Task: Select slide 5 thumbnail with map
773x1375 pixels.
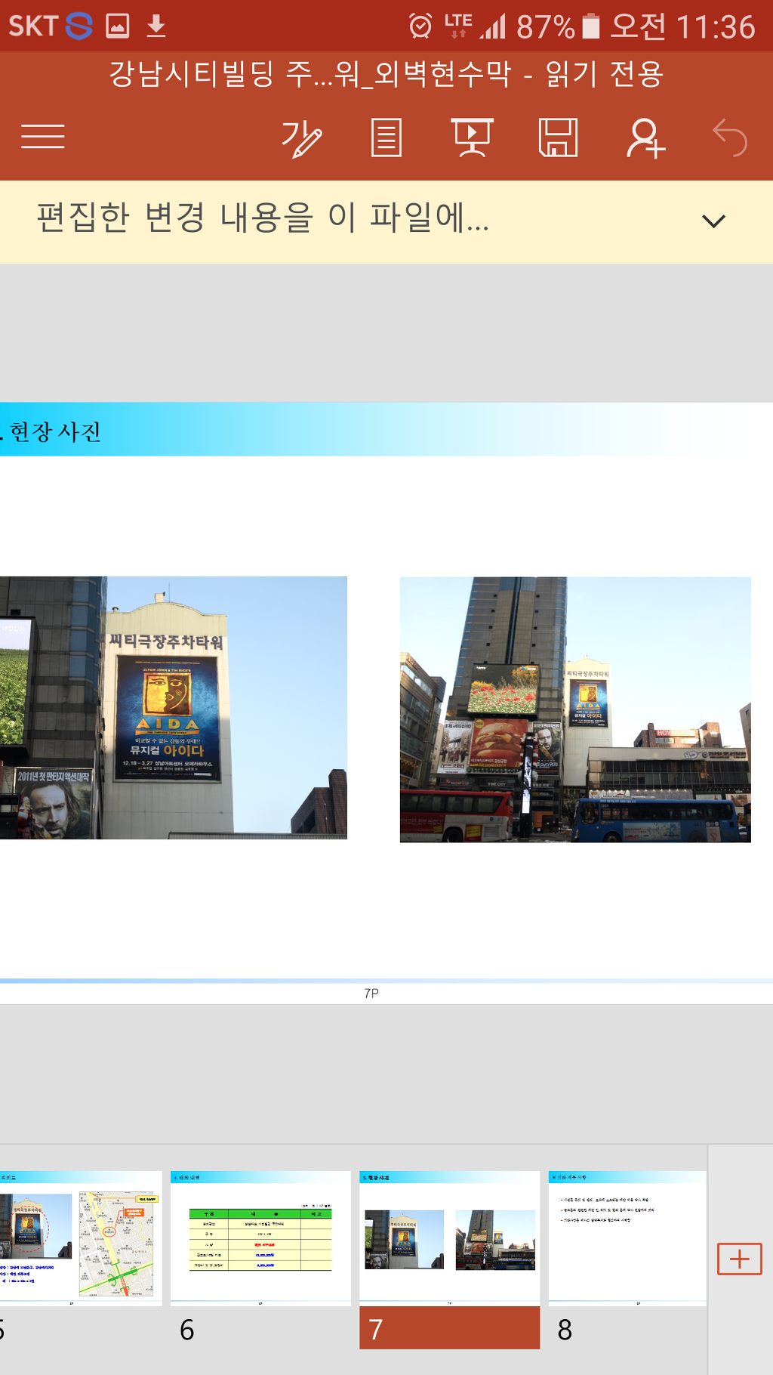Action: pyautogui.click(x=79, y=1237)
